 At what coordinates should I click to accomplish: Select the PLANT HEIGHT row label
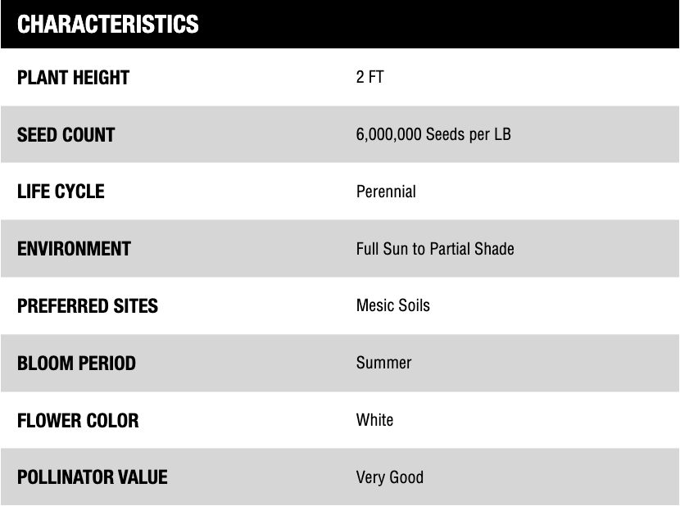pyautogui.click(x=73, y=78)
